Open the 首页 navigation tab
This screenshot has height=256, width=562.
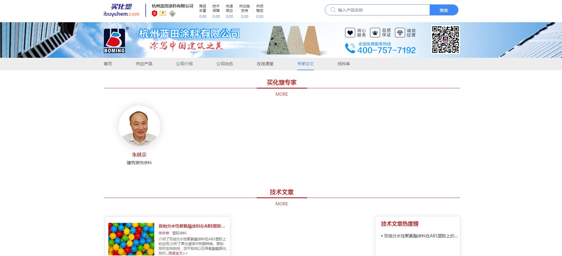(x=108, y=64)
